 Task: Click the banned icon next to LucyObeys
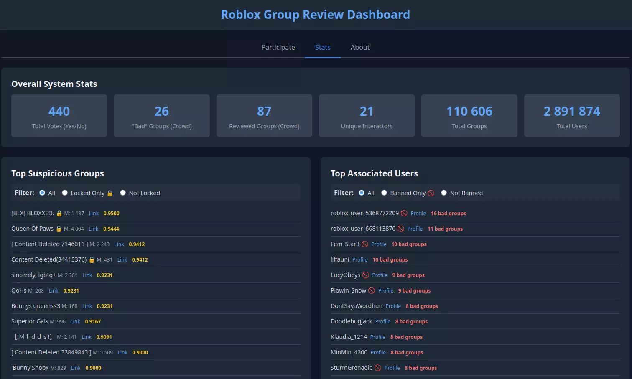click(x=366, y=275)
